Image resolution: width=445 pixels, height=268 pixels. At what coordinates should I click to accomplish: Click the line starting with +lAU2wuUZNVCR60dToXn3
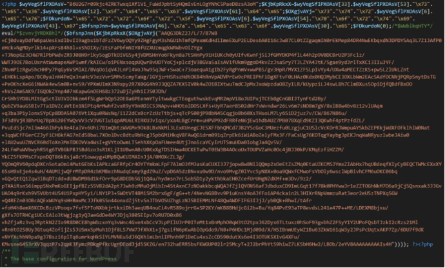point(142,142)
